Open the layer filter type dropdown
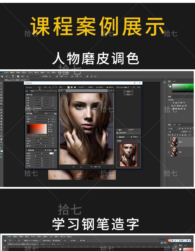195x251 pixels. pyautogui.click(x=172, y=128)
